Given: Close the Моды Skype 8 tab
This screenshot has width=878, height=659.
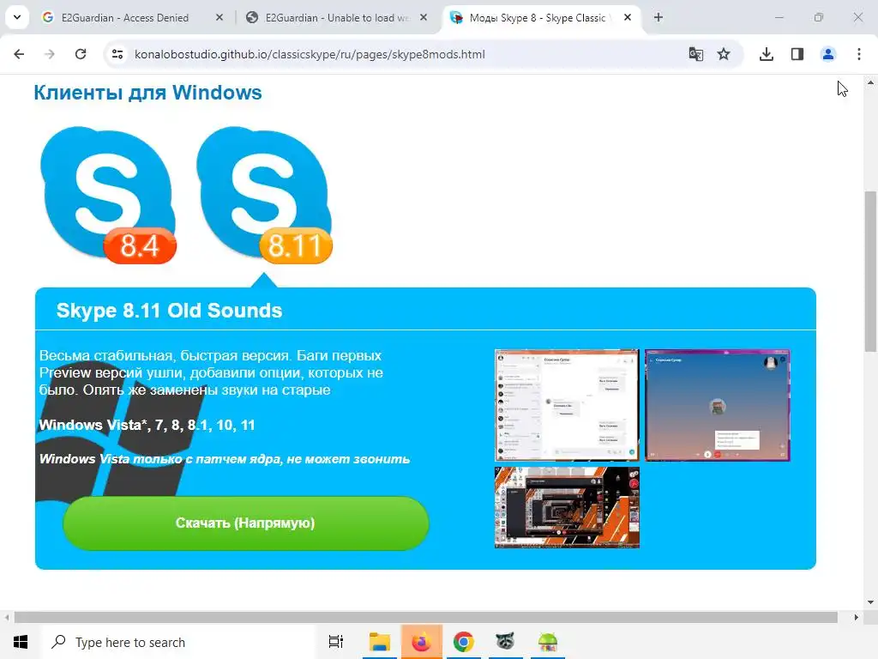Looking at the screenshot, I should [628, 17].
